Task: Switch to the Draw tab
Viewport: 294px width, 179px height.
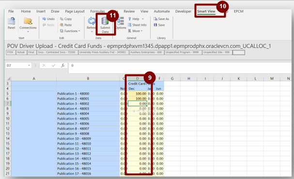Action: pyautogui.click(x=55, y=11)
